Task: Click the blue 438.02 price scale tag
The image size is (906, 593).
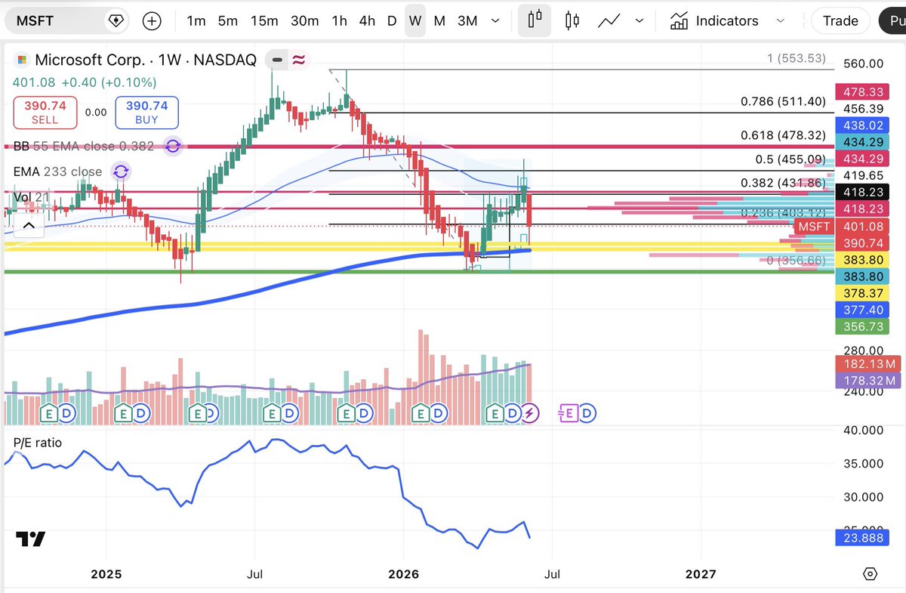Action: (864, 125)
